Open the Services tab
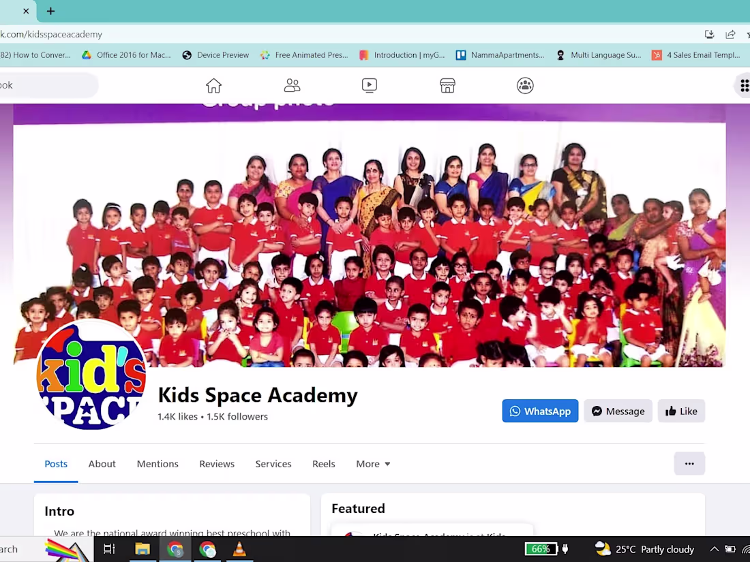The height and width of the screenshot is (562, 750). click(273, 464)
